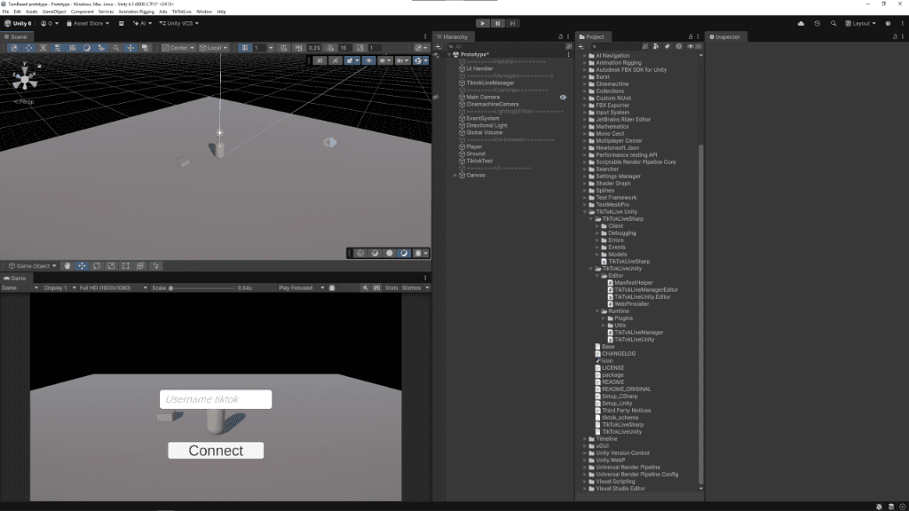Open the Display 1 dropdown
The height and width of the screenshot is (511, 909).
click(59, 288)
